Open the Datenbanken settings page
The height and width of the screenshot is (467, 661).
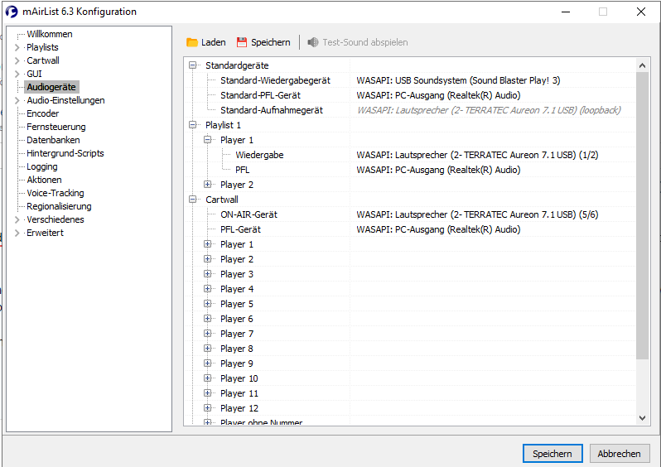(53, 140)
